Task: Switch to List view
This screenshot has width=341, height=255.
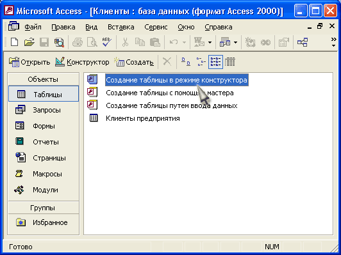Action: click(215, 62)
